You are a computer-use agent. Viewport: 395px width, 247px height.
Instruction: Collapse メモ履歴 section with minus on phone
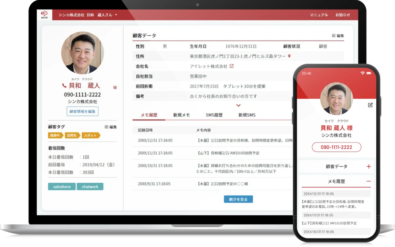368,181
